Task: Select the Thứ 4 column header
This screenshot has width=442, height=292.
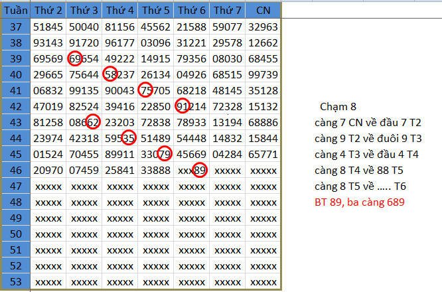Action: 120,11
